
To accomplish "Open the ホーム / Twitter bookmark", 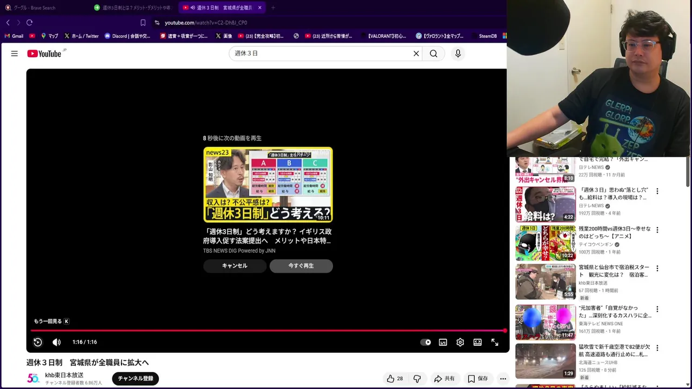I will click(x=81, y=36).
